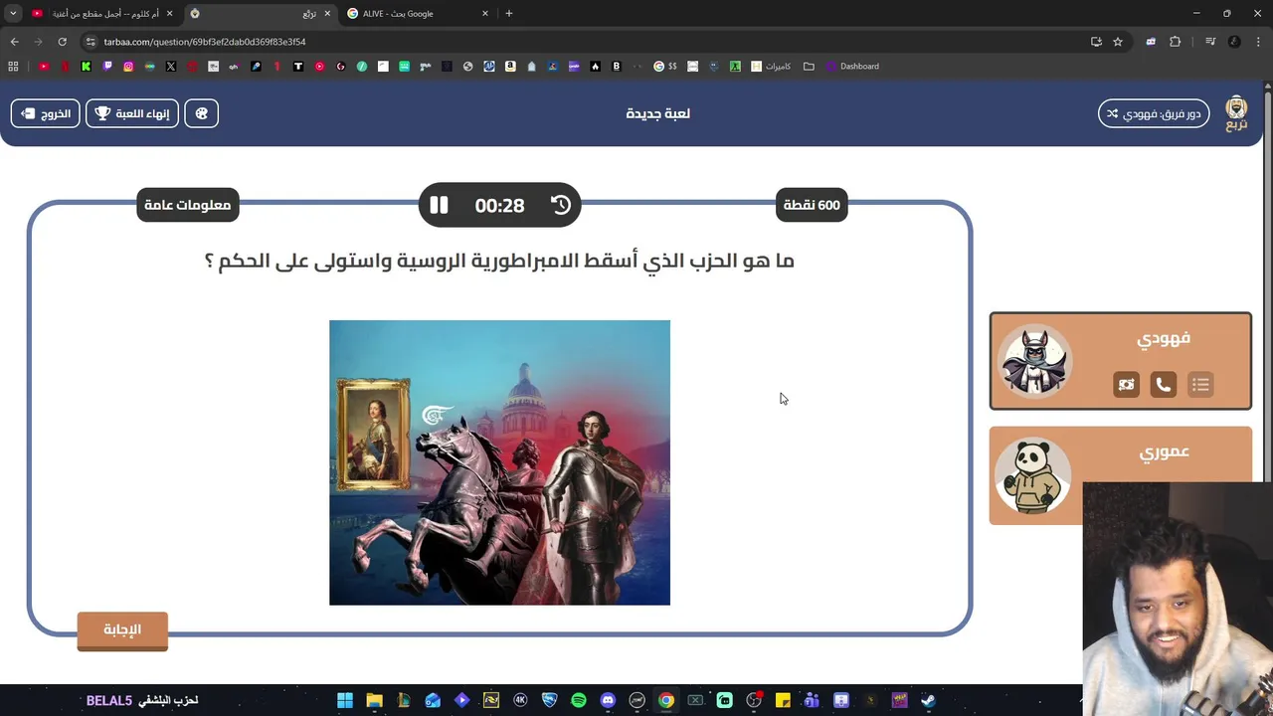
Task: Open the theme palette icon button
Action: (202, 113)
